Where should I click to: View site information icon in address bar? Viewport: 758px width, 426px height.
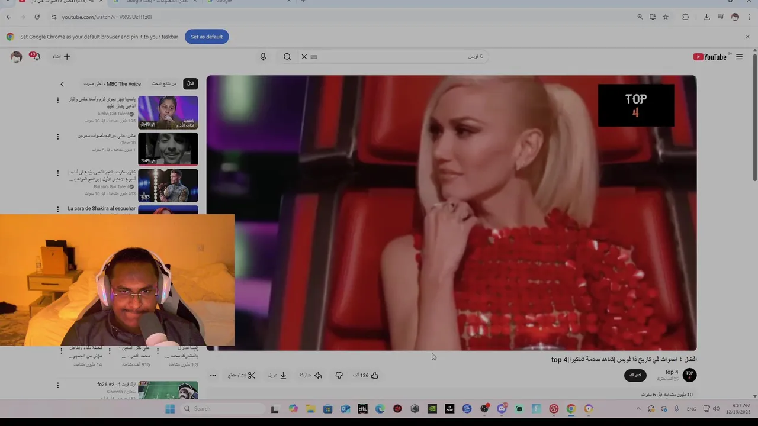(x=53, y=17)
